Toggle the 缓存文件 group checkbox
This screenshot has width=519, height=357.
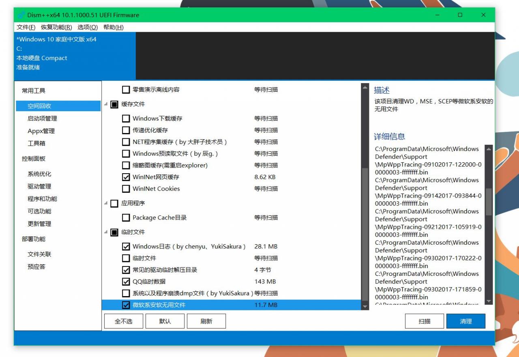click(114, 104)
